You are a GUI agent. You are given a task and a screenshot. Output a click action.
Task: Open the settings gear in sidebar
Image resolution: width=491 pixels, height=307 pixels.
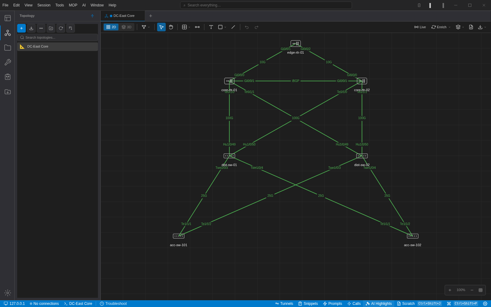[8, 293]
